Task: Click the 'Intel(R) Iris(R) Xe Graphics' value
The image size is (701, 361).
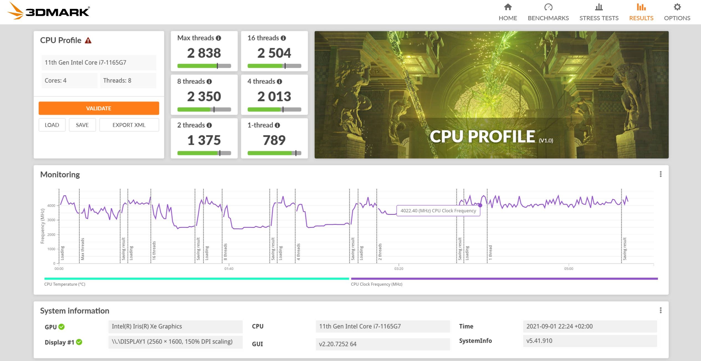Action: [x=175, y=326]
